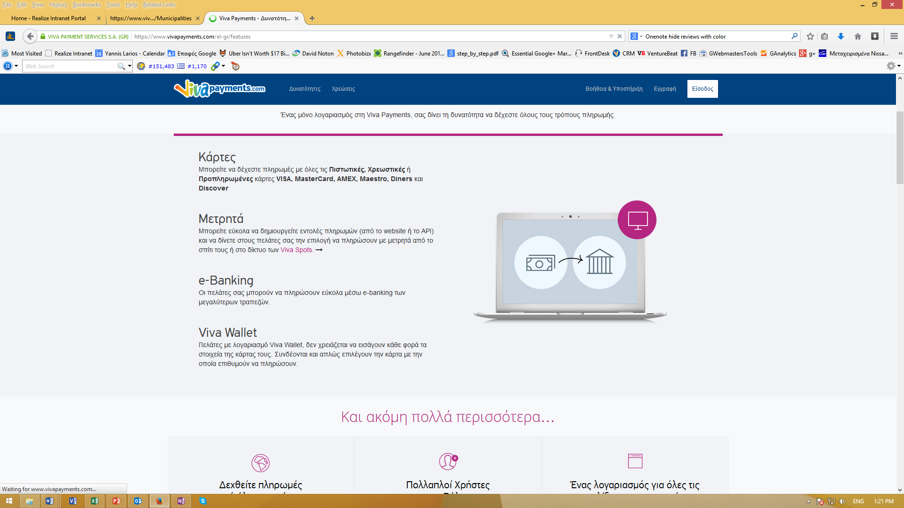Show more bookmarks with the chevron overflow
The width and height of the screenshot is (904, 508).
click(900, 53)
